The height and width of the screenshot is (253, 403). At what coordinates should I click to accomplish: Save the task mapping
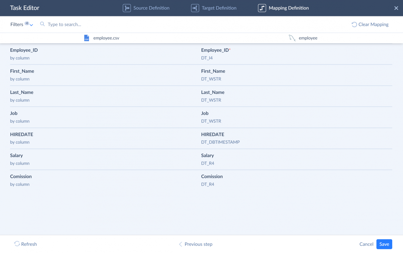(x=384, y=244)
